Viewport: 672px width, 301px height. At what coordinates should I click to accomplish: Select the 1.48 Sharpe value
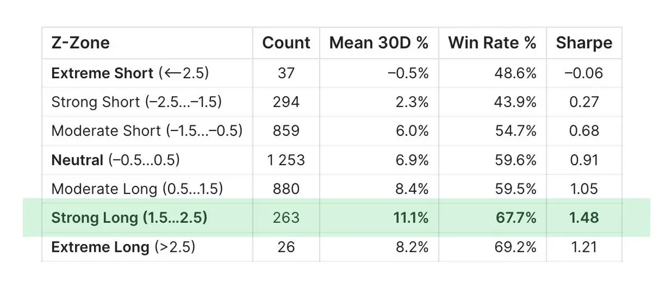tap(584, 218)
